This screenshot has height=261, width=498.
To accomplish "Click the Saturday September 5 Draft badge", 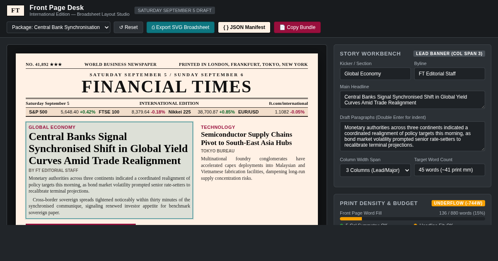I will click(175, 10).
